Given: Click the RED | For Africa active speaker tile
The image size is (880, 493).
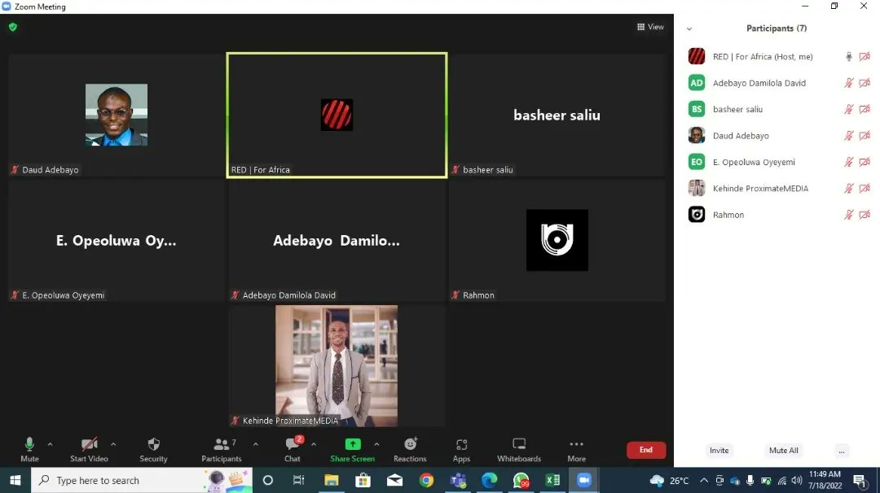Looking at the screenshot, I should 337,115.
